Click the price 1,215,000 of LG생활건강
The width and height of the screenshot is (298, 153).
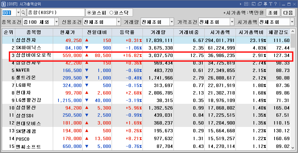[69, 100]
